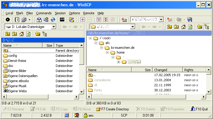Viewport: 213px width, 119px height.
Task: Click the compression status icon in status bar
Action: [x=77, y=115]
